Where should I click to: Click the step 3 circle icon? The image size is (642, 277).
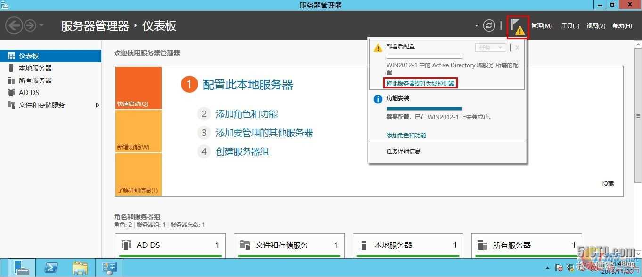point(204,133)
